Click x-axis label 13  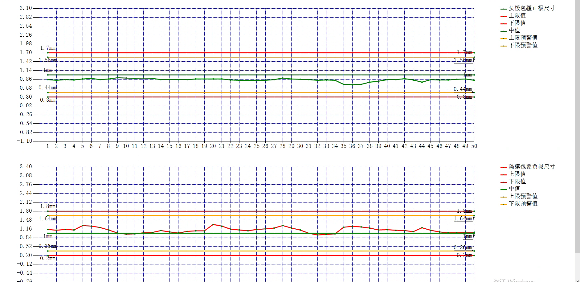152,146
